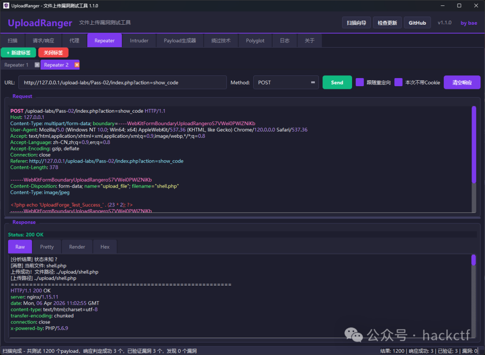Image resolution: width=485 pixels, height=355 pixels.
Task: Click into the URL input field
Action: coord(123,83)
